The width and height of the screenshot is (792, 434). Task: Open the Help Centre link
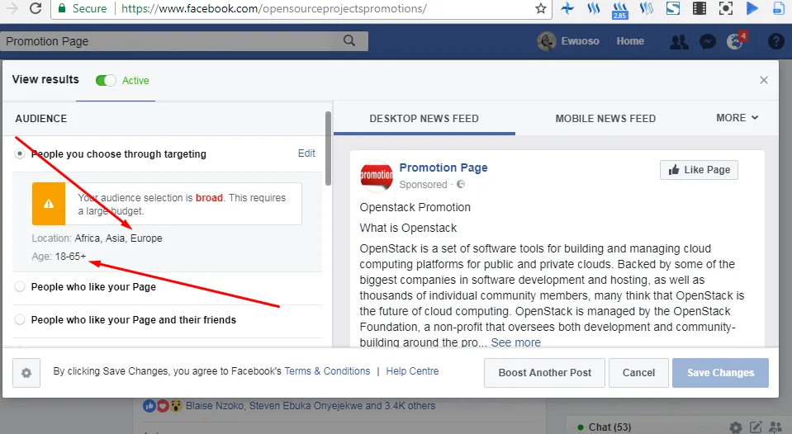[412, 371]
